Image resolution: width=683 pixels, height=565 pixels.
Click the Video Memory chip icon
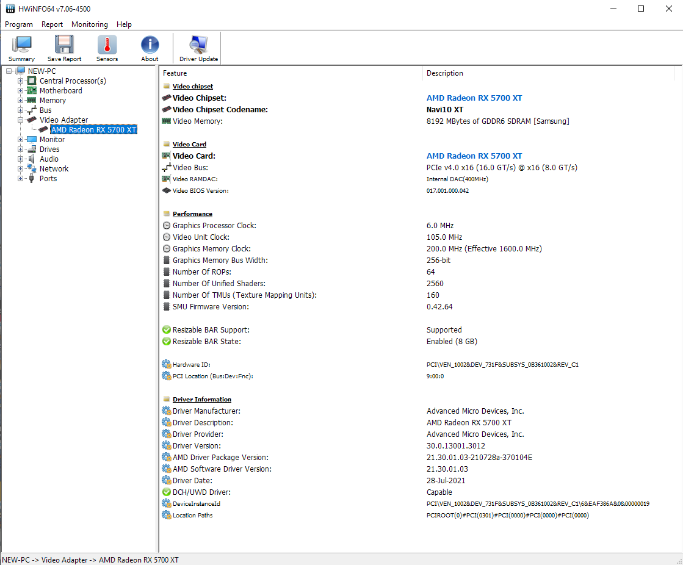tap(167, 121)
